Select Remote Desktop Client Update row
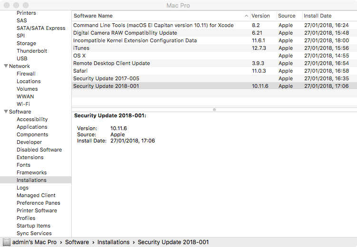Viewport: 357px width, 247px height. [x=214, y=63]
